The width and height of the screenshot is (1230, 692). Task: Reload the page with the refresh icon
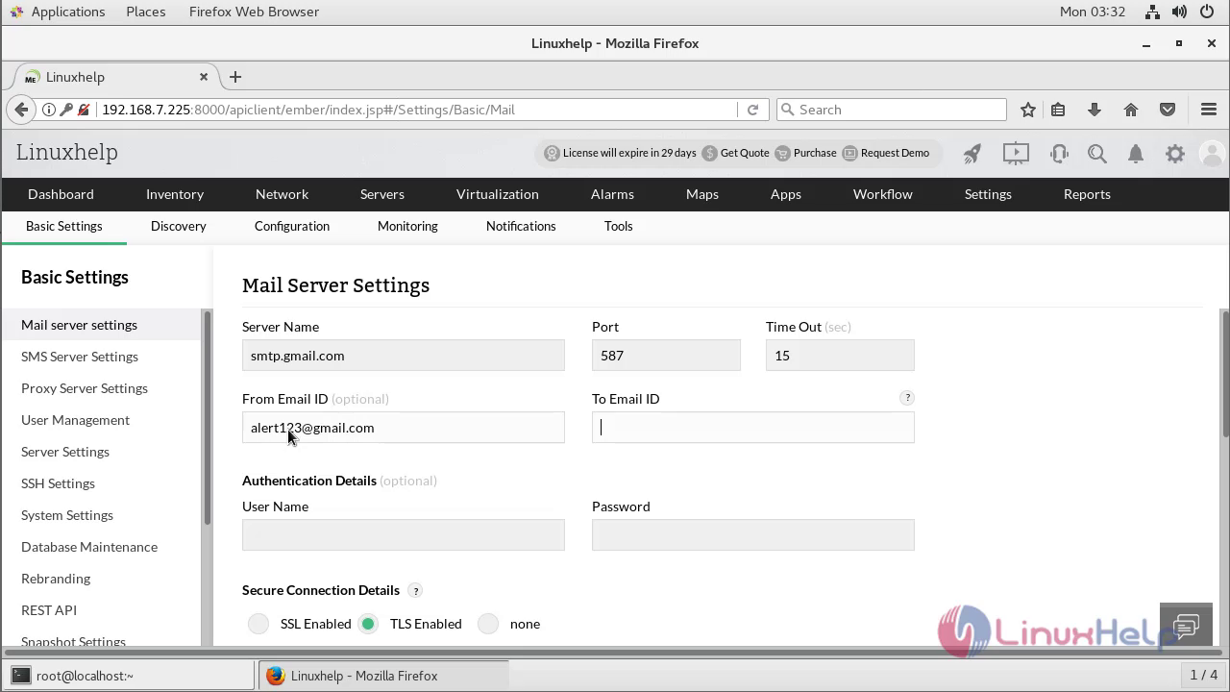(752, 110)
